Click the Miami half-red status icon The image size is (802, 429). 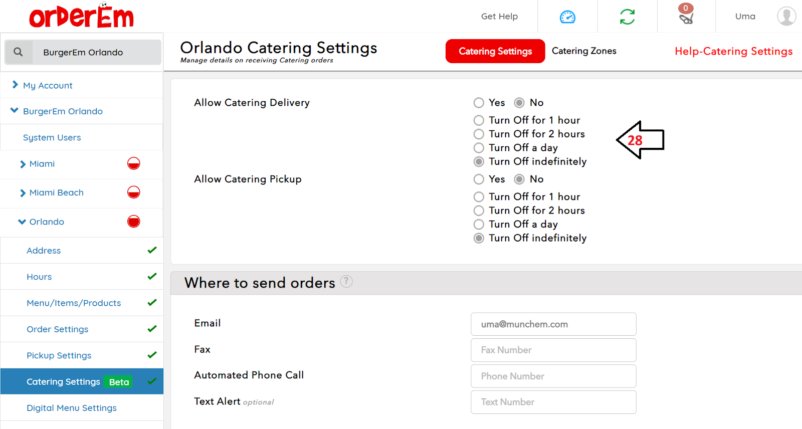(133, 163)
